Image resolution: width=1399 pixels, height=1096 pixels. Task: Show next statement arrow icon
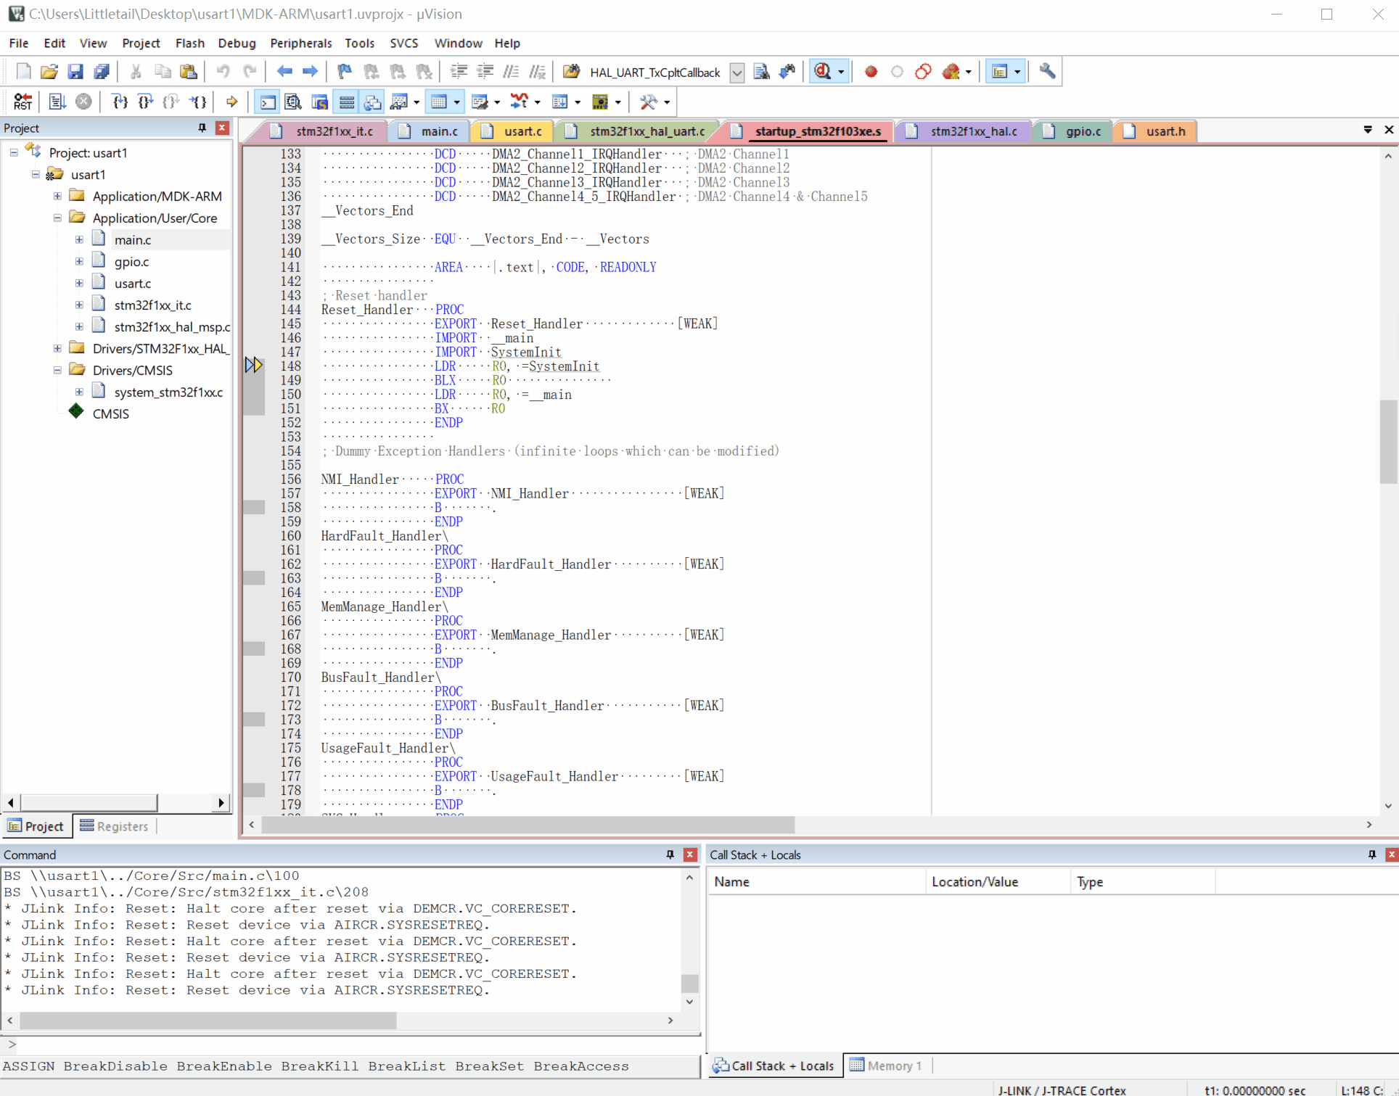(231, 102)
